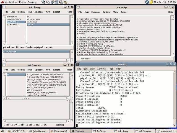Open the Terminal window menu icon
The image size is (177, 133).
pyautogui.click(x=78, y=64)
